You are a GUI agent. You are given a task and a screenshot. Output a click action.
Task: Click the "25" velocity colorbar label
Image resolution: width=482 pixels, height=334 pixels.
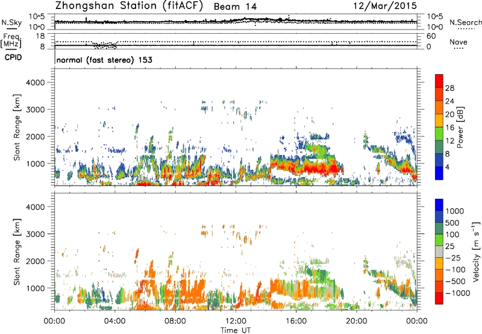449,246
